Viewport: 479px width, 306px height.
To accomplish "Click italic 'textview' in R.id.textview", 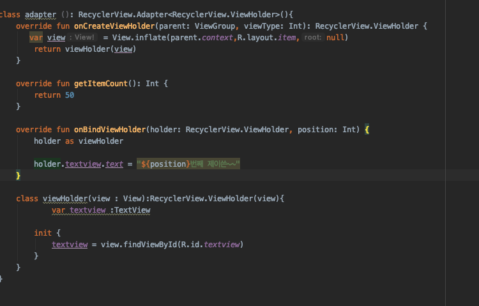I will pyautogui.click(x=222, y=245).
